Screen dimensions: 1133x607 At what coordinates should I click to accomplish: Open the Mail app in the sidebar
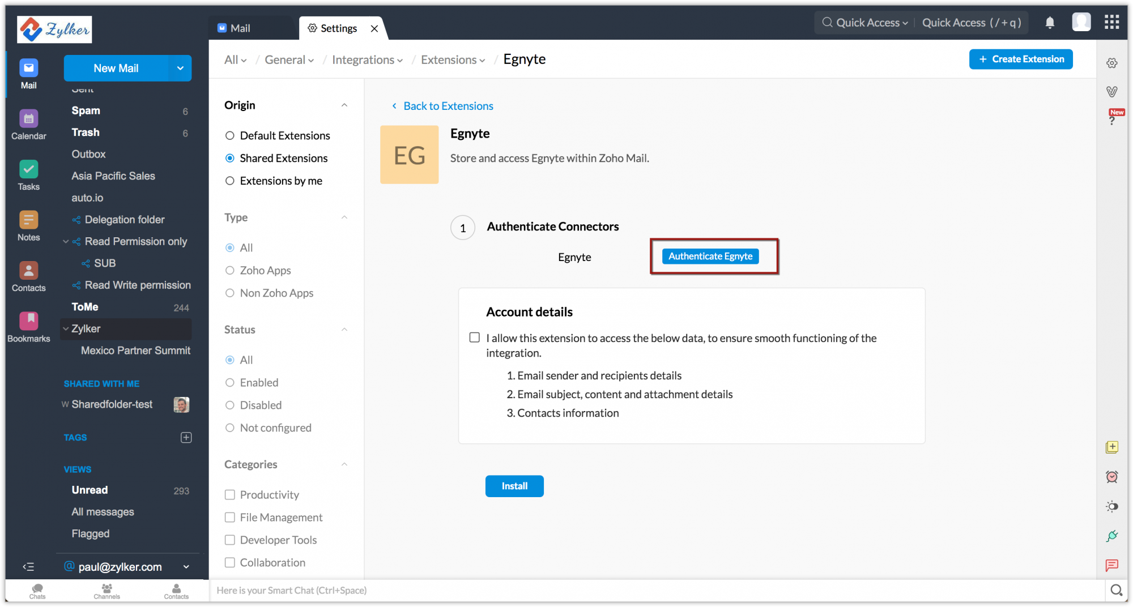click(29, 74)
